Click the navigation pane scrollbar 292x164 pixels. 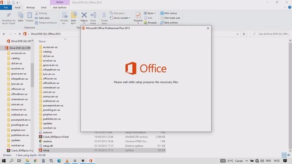coord(32,75)
